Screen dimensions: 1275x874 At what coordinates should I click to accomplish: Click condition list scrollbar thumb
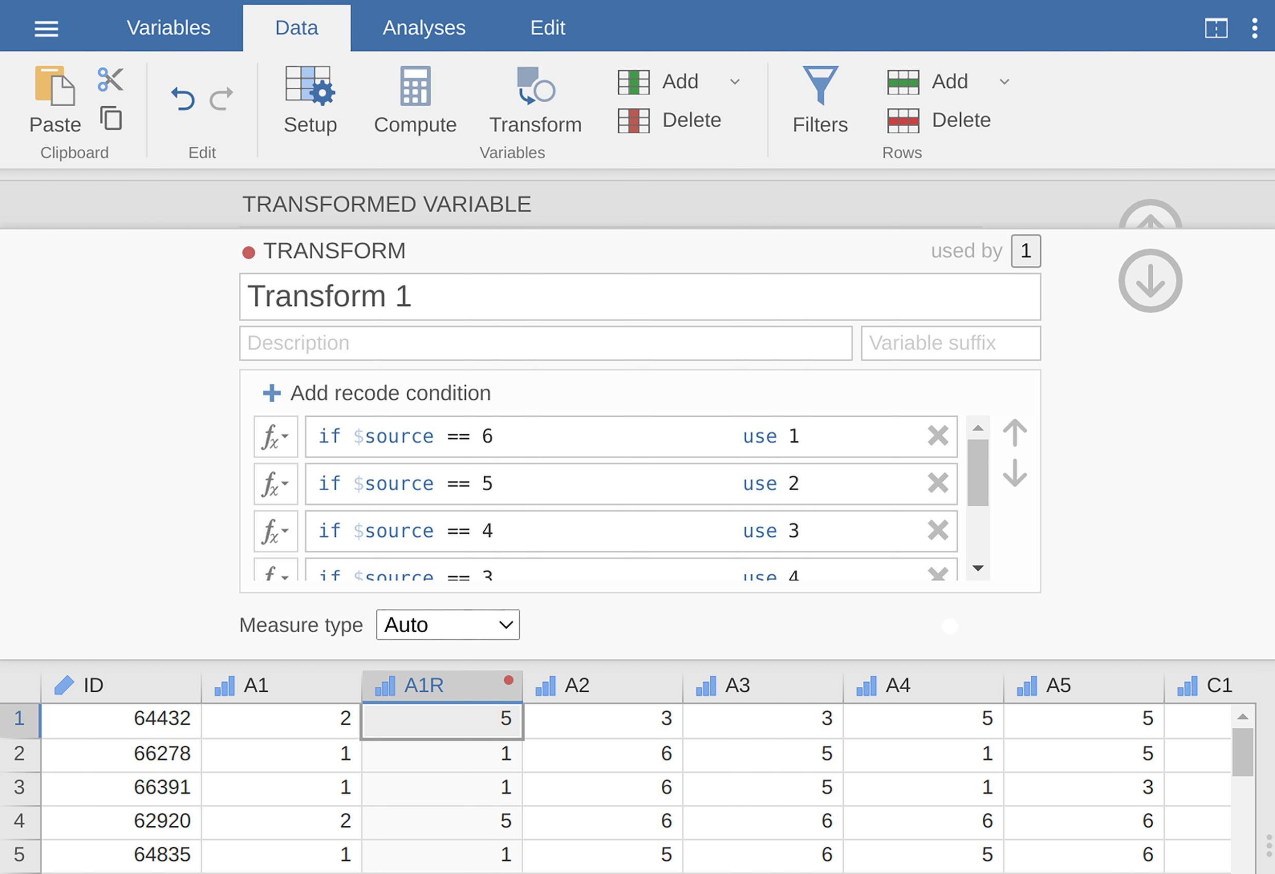pos(977,472)
